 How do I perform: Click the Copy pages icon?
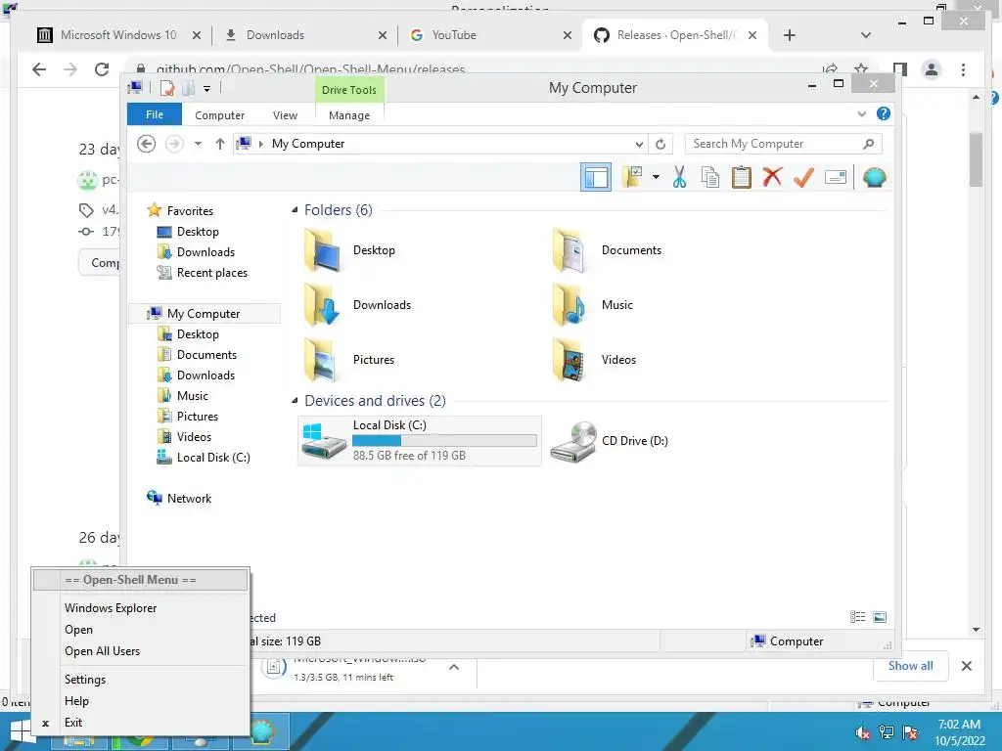coord(710,177)
